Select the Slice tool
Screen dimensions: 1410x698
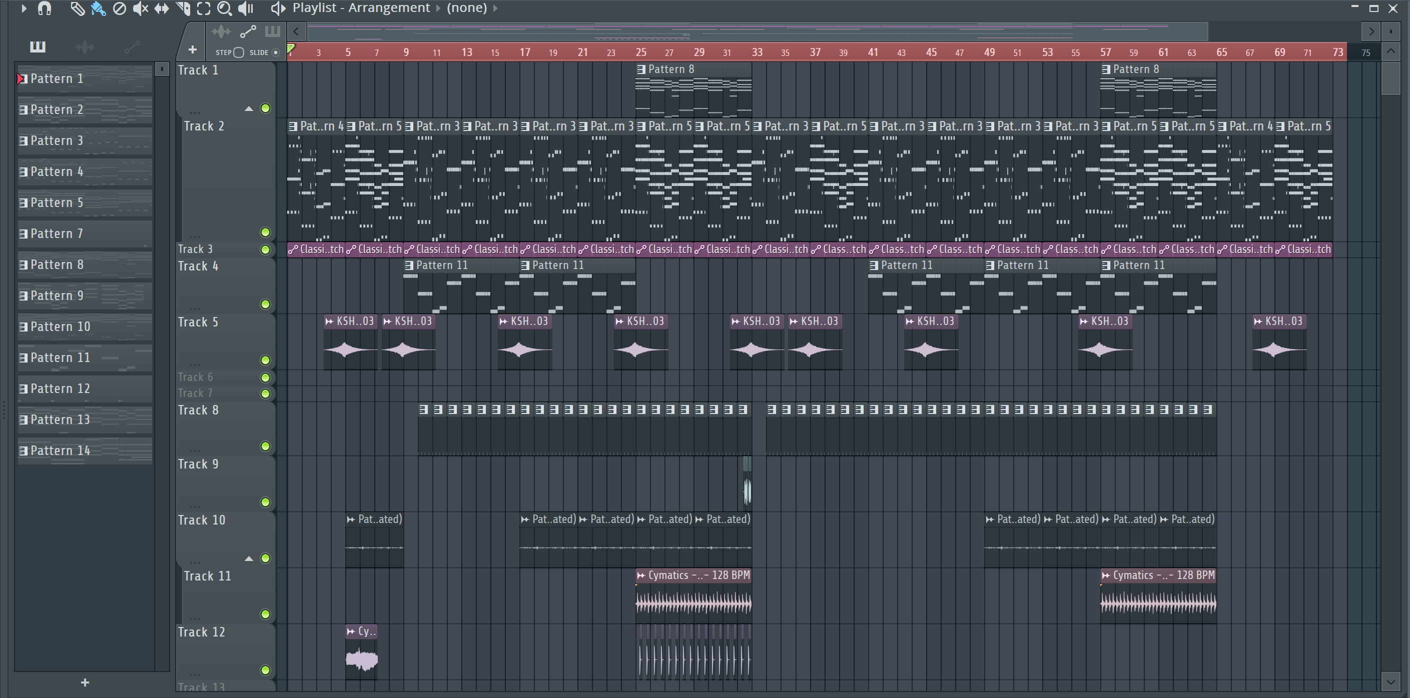(183, 8)
